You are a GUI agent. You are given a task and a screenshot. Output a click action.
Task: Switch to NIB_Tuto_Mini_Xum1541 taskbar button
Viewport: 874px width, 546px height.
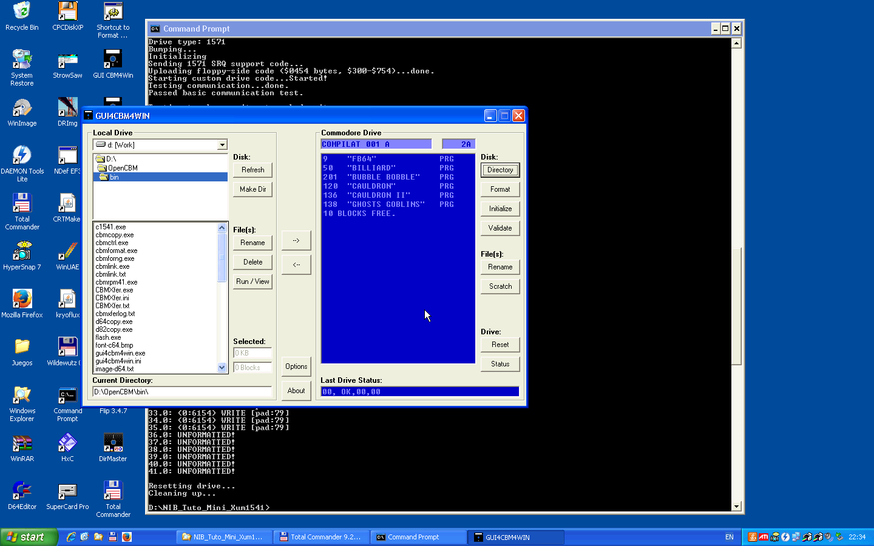coord(223,537)
